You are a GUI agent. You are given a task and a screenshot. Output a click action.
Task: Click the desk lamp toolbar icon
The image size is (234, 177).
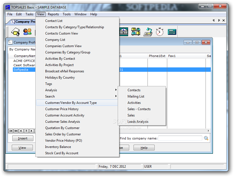coord(148,32)
